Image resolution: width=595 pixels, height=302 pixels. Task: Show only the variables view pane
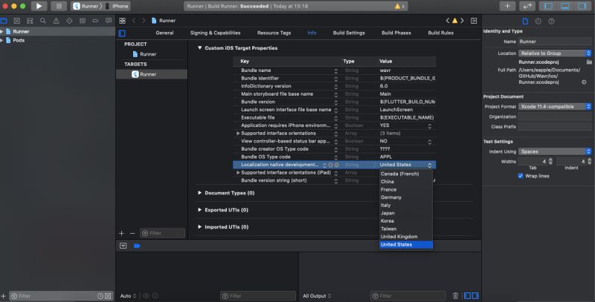pos(468,295)
